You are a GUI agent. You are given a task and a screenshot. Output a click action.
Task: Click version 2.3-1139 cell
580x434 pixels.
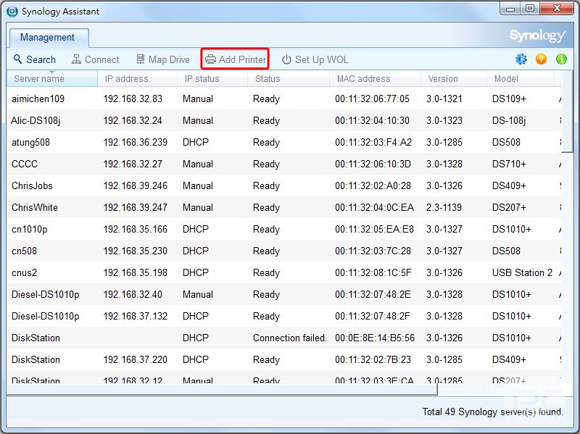click(x=444, y=207)
